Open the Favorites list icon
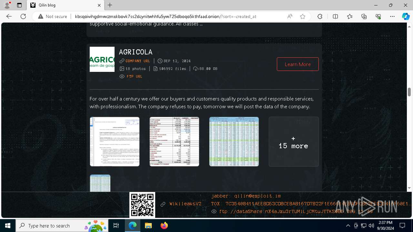This screenshot has width=413, height=232. [x=350, y=16]
